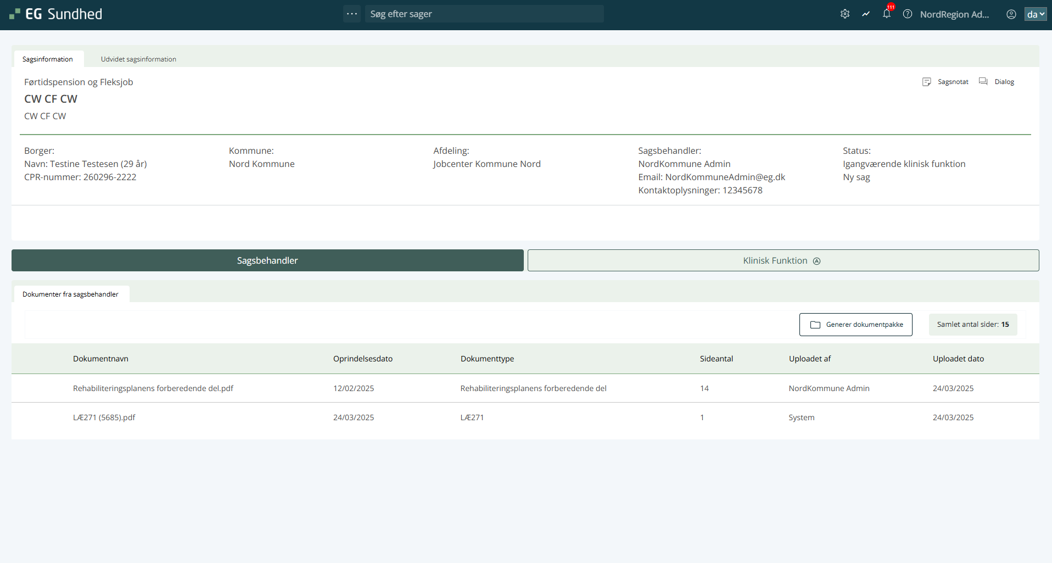
Task: Select the Dokumenter fra sagsbehandler tab
Action: tap(70, 294)
